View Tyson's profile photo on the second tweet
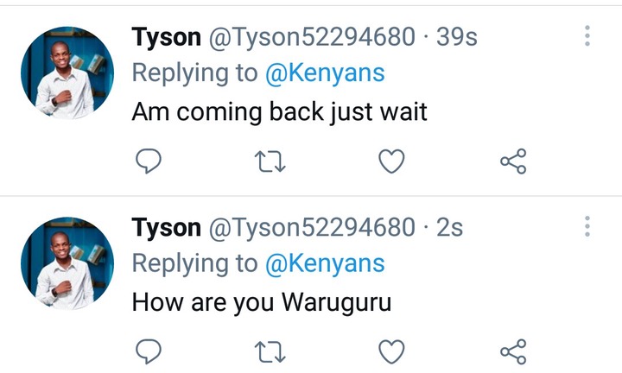Screen dimensions: 622x373 67,263
